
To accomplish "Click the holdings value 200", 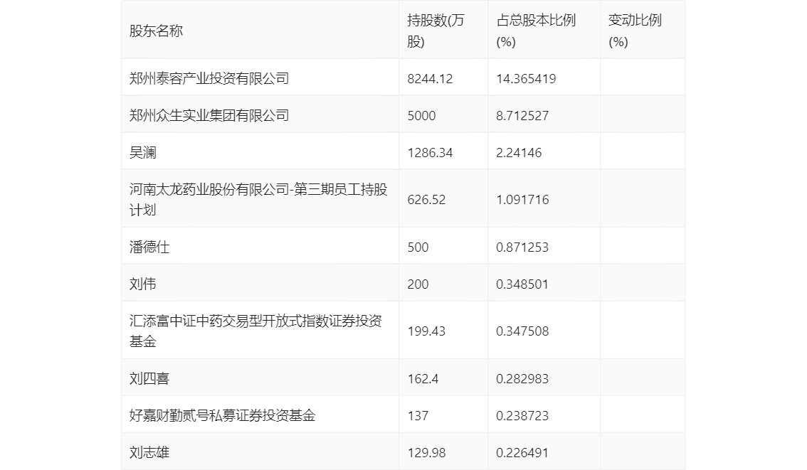I will click(x=418, y=284).
